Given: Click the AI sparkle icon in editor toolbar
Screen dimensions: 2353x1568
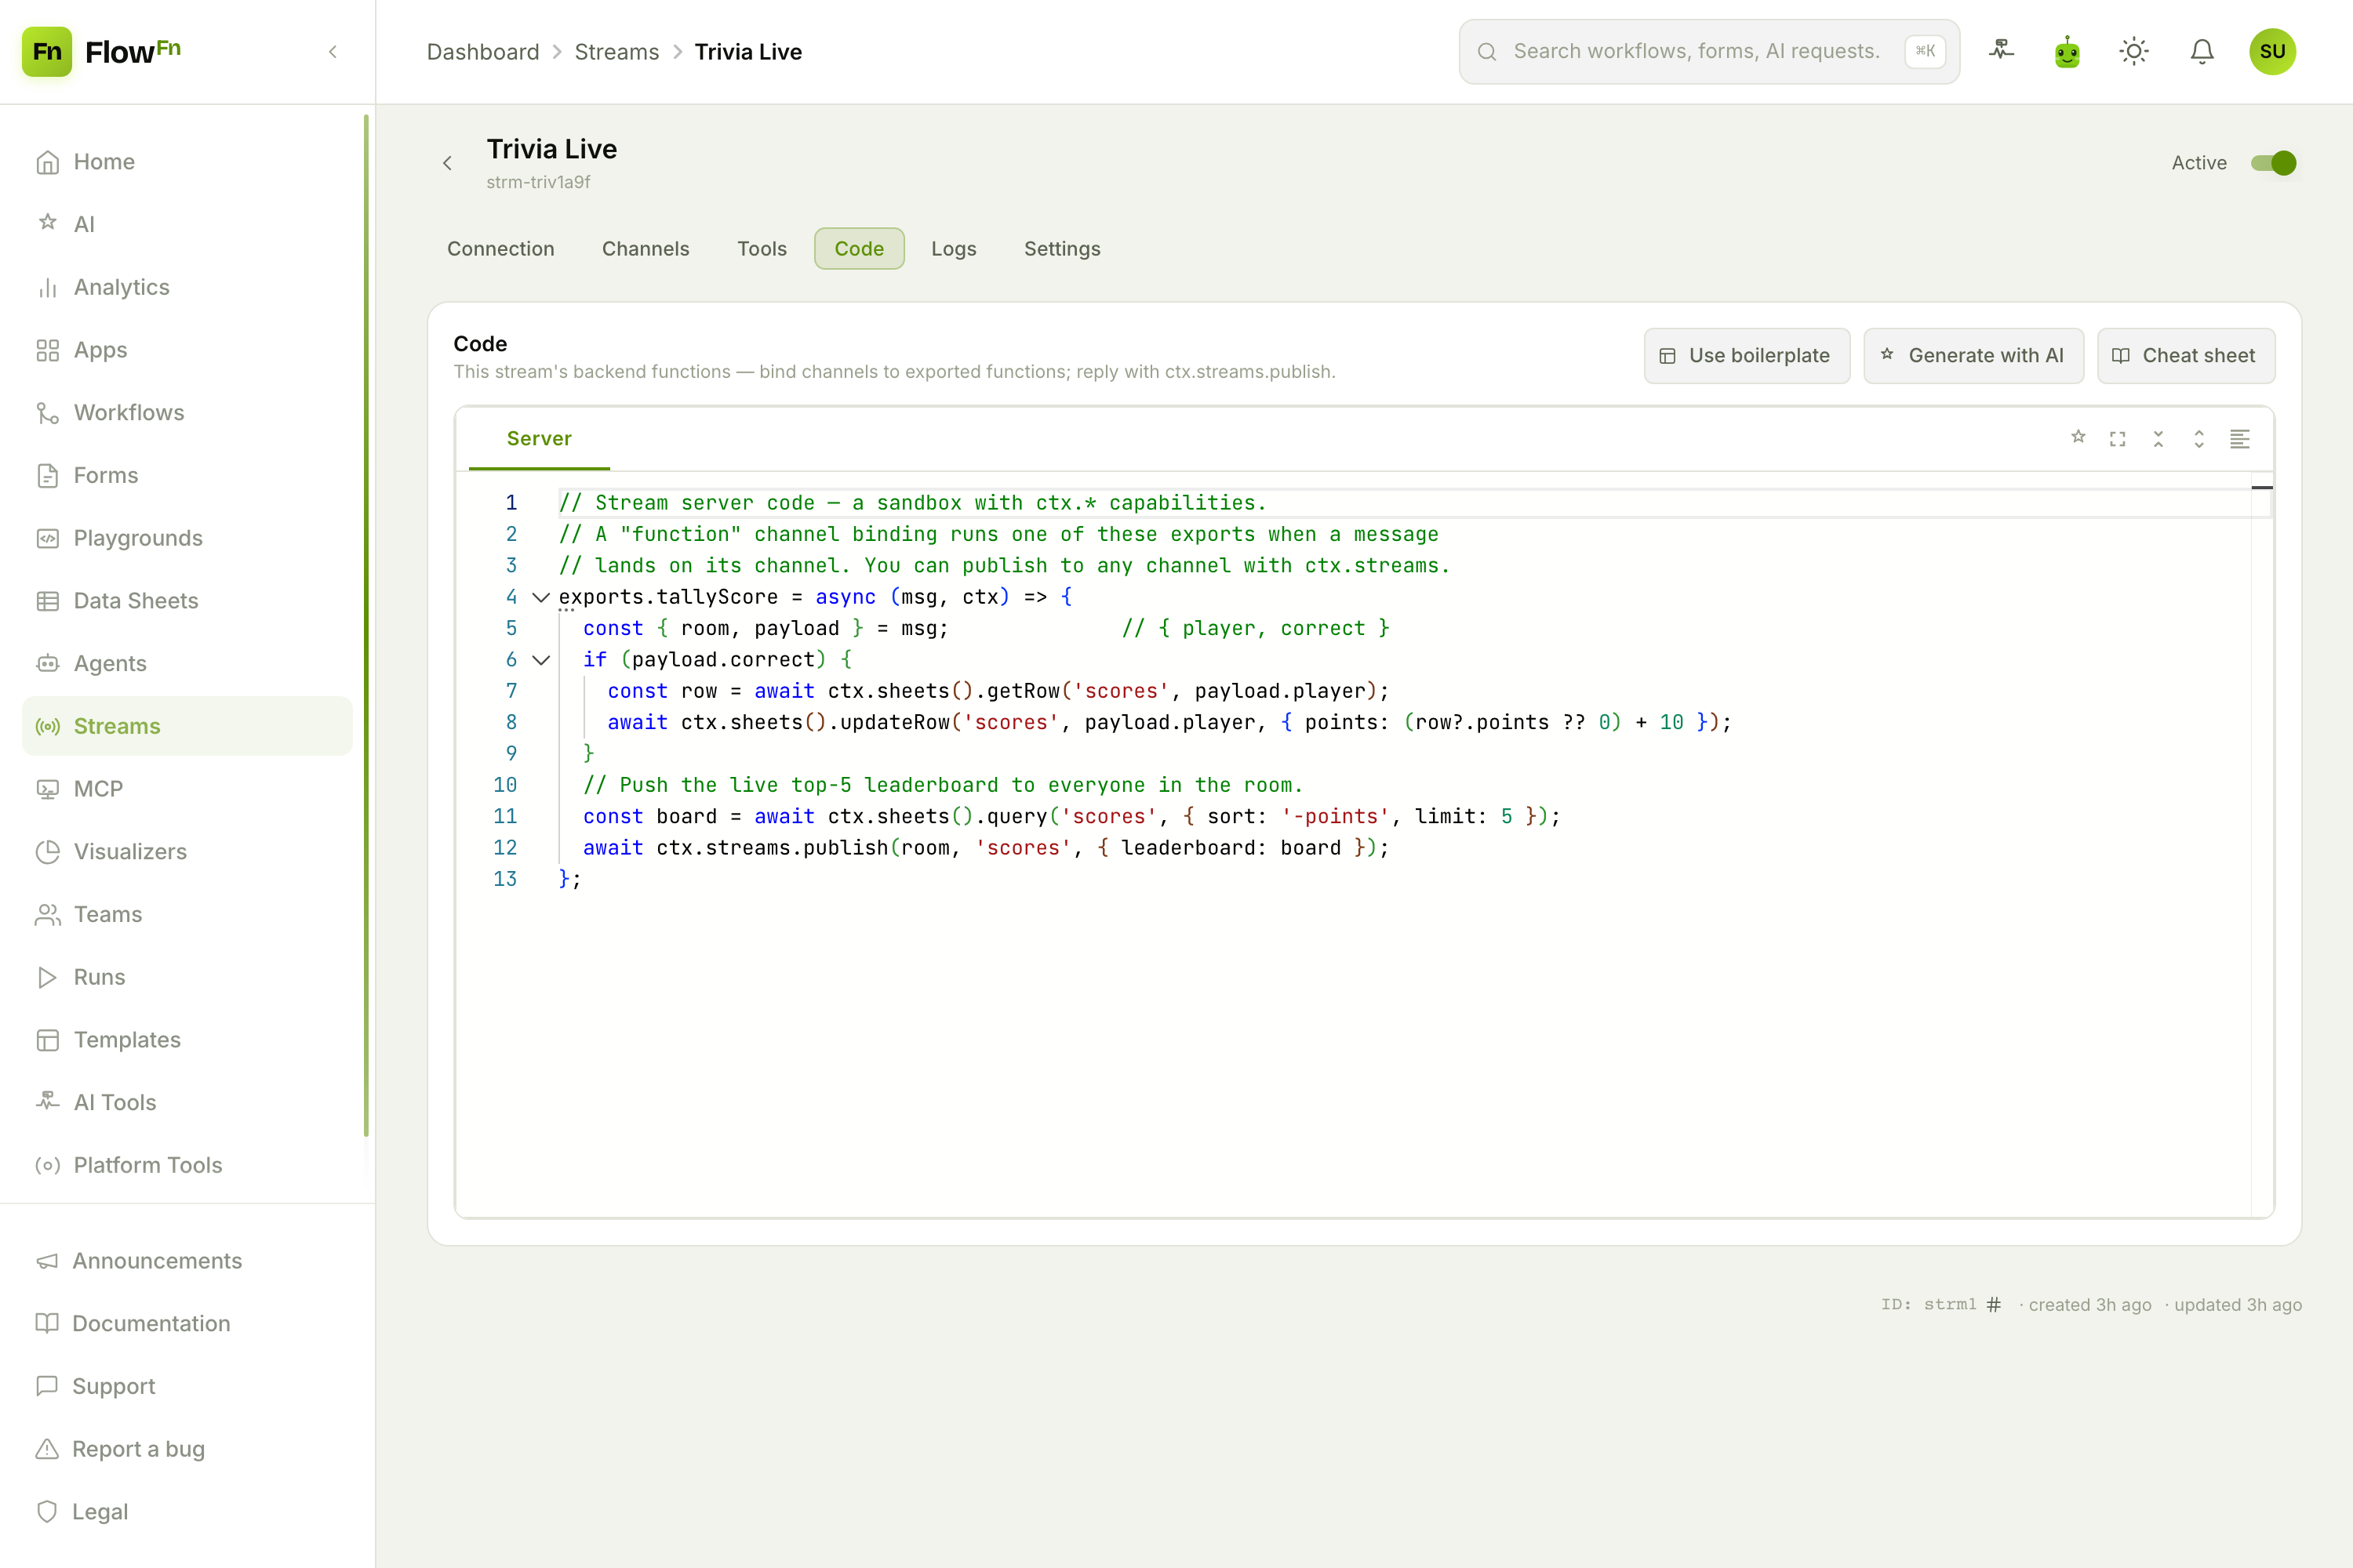Looking at the screenshot, I should pos(2078,438).
